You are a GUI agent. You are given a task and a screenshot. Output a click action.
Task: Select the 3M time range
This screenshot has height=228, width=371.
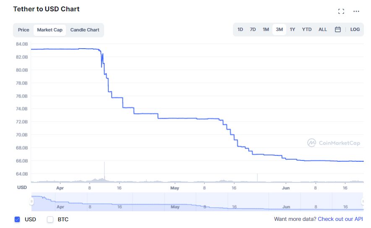coord(279,29)
